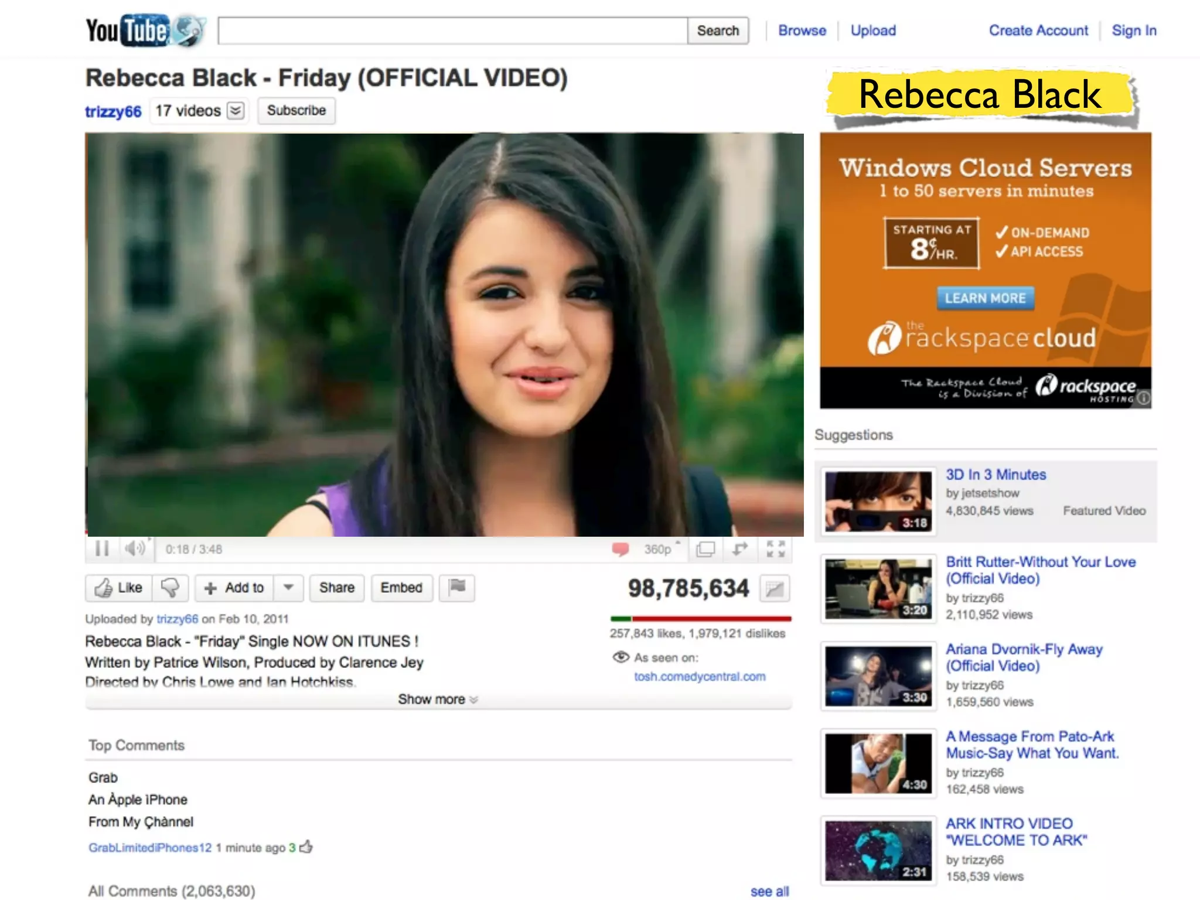Viewport: 1200px width, 900px height.
Task: Subscribe to trizzy66 channel
Action: [x=296, y=111]
